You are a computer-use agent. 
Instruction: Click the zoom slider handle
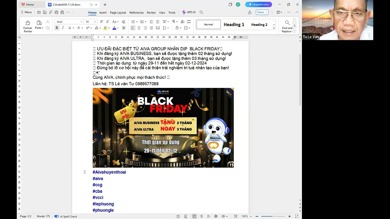273,216
